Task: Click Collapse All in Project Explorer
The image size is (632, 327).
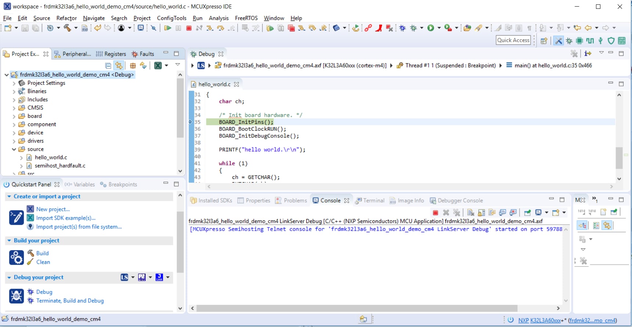Action: pos(108,66)
